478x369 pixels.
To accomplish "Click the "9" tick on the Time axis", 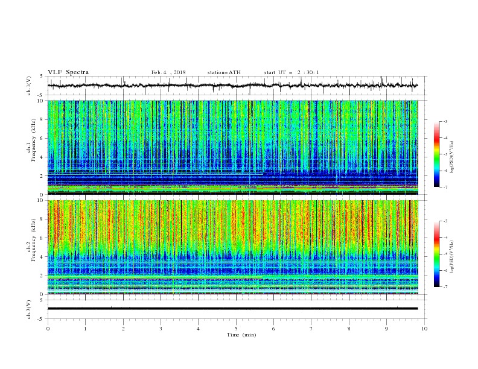I will tap(386, 329).
